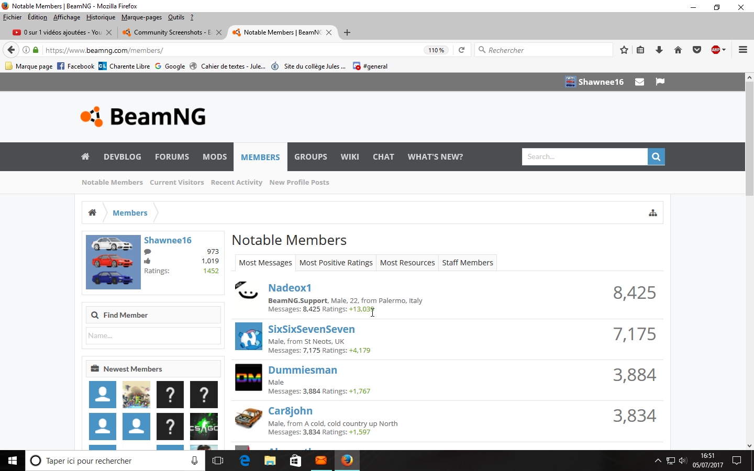Open the bookmarks list icon

[640, 50]
